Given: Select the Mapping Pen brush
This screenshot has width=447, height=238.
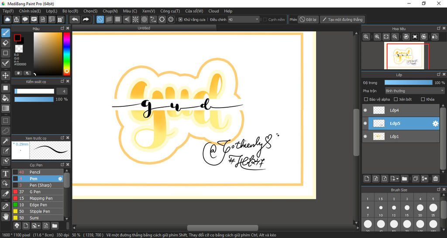Looking at the screenshot, I should [38, 198].
